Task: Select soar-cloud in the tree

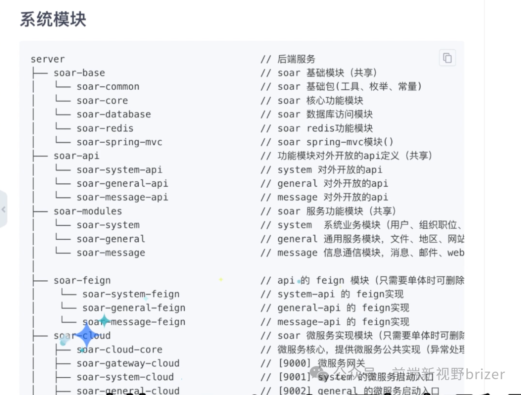Action: tap(82, 335)
